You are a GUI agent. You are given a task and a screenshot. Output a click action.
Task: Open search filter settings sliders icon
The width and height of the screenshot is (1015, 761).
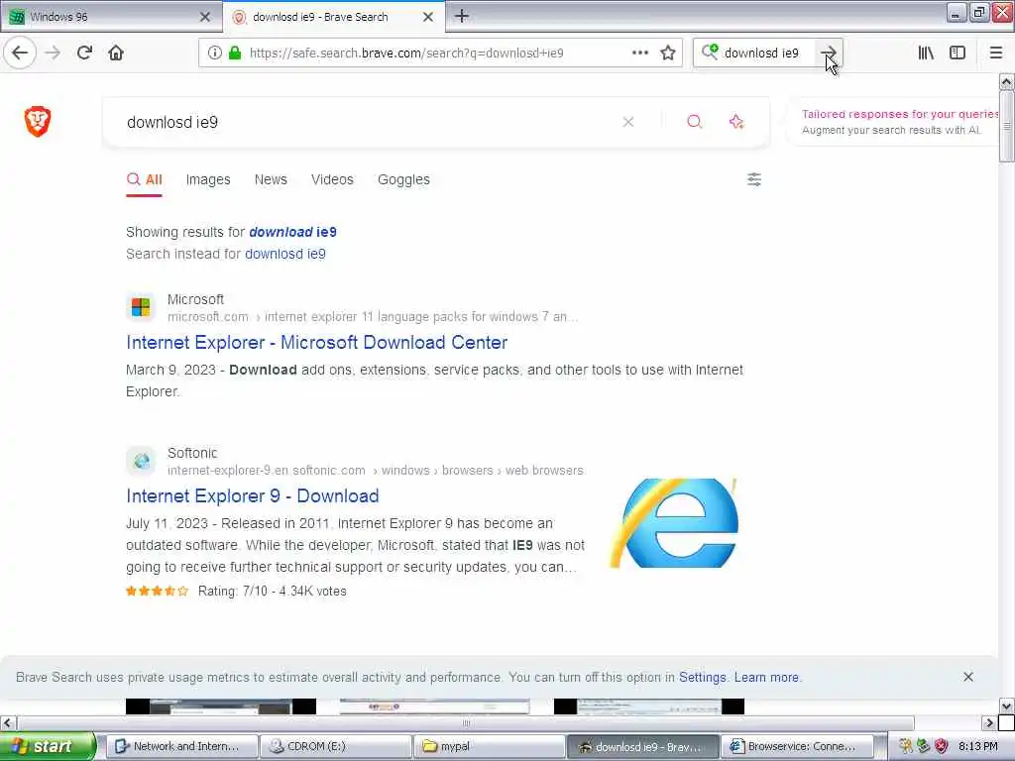(754, 179)
